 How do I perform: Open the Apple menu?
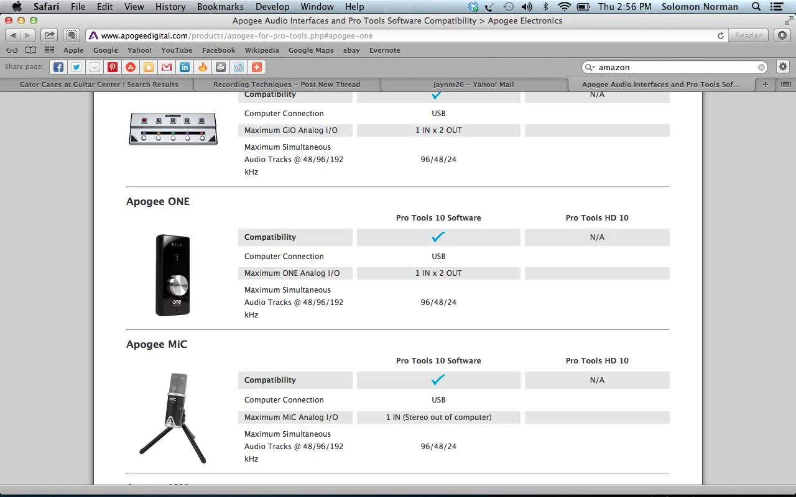click(x=17, y=7)
